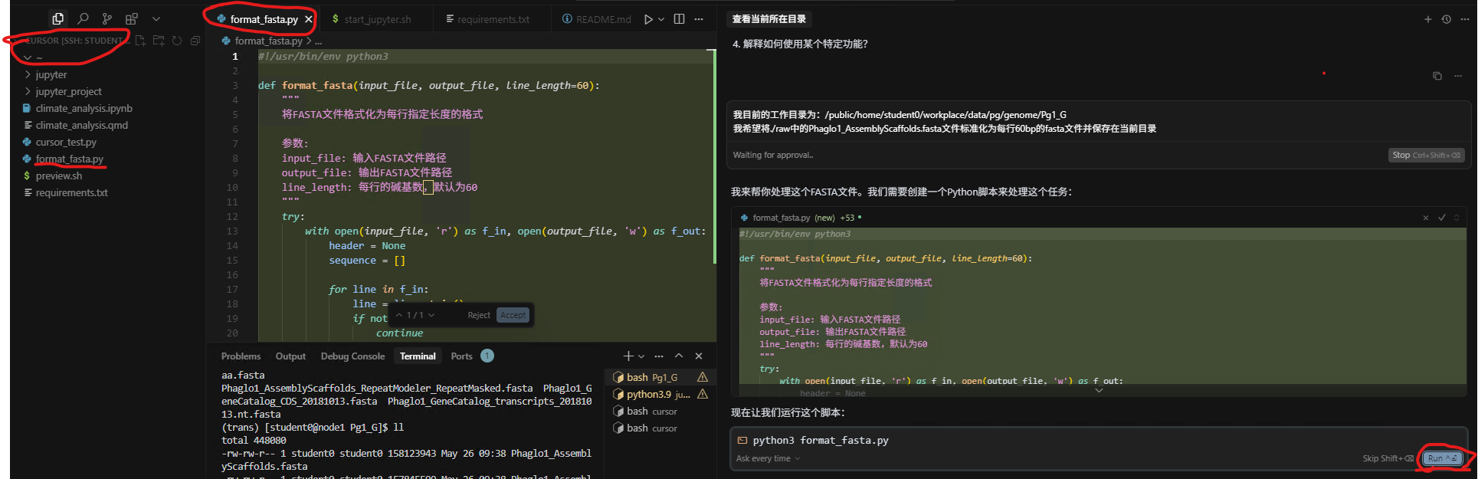Open chat history clock icon

(1446, 19)
